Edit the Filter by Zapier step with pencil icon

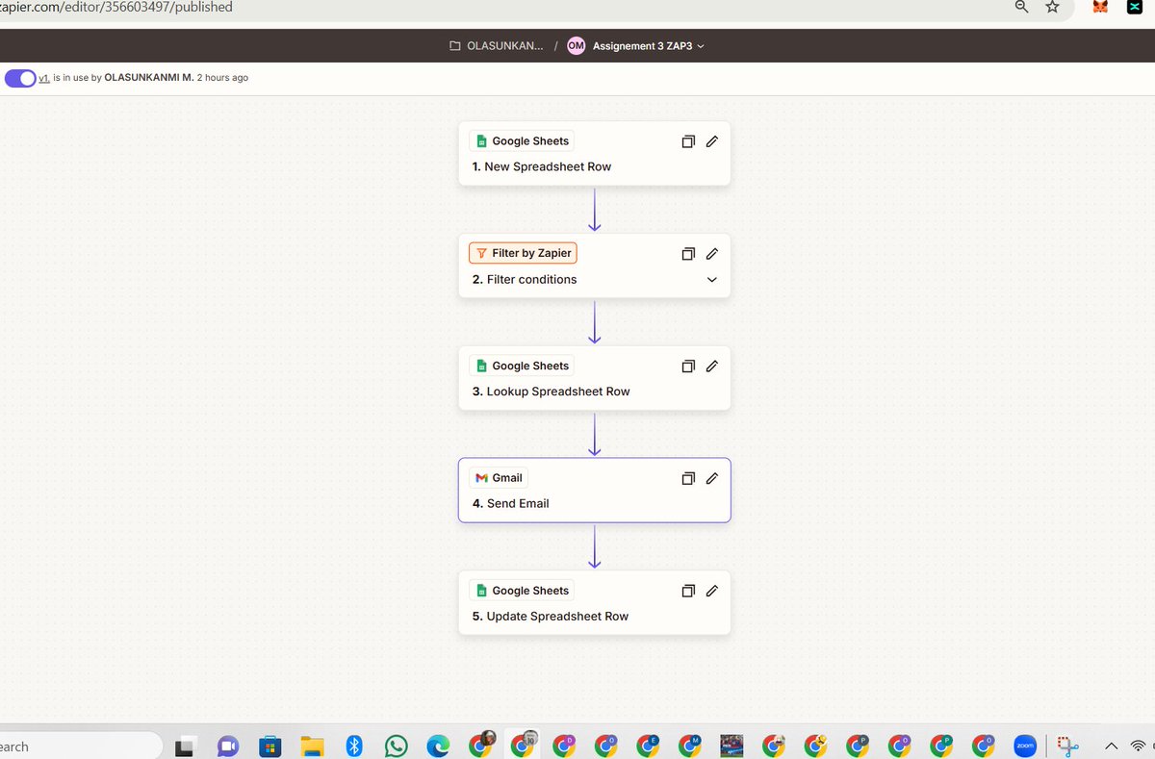pos(712,254)
